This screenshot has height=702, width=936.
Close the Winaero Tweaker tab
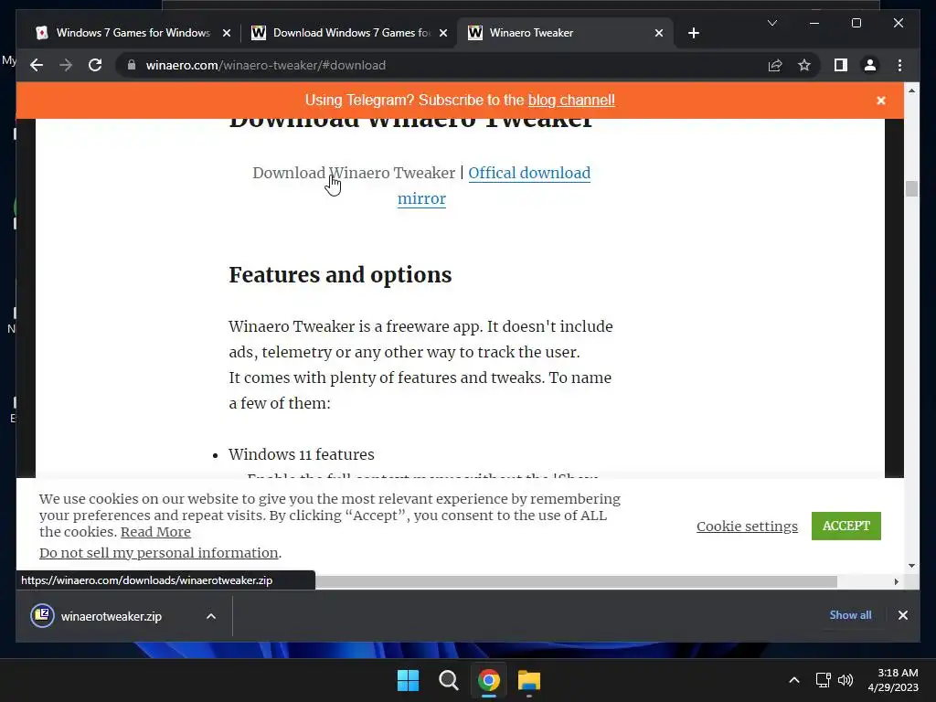659,33
